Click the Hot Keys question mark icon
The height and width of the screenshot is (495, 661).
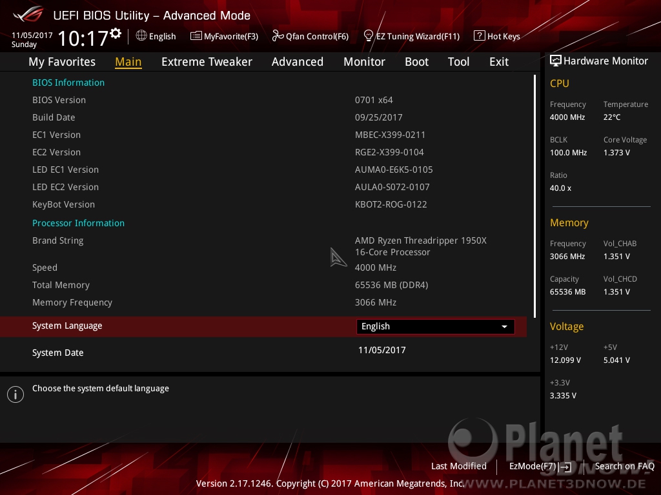480,36
